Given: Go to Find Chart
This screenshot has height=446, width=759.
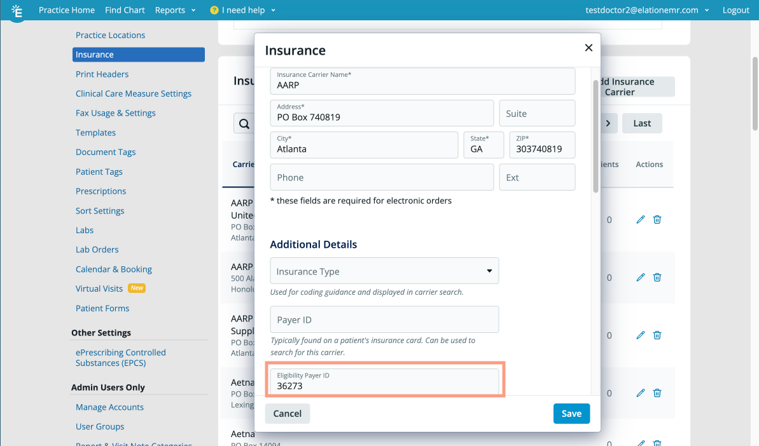Looking at the screenshot, I should coord(125,10).
